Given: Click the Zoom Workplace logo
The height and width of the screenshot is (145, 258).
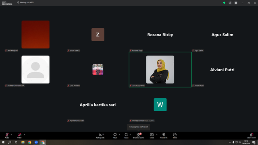Looking at the screenshot, I should tap(7, 3).
